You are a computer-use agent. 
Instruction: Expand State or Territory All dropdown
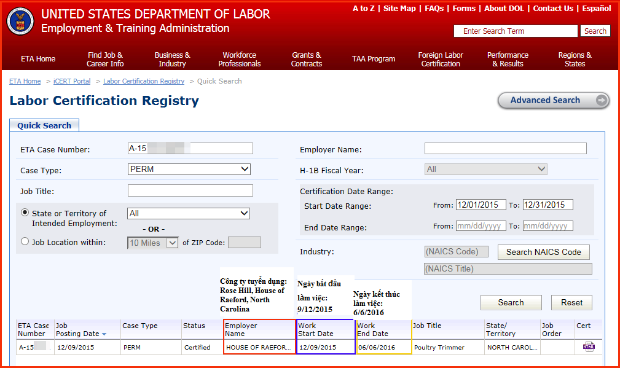pyautogui.click(x=189, y=213)
